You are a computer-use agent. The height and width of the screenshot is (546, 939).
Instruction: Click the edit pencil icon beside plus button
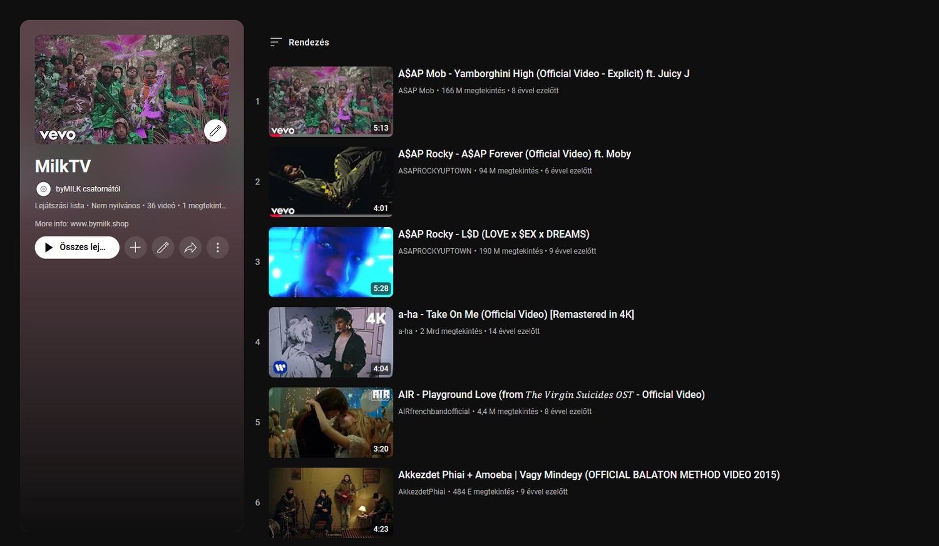tap(163, 248)
